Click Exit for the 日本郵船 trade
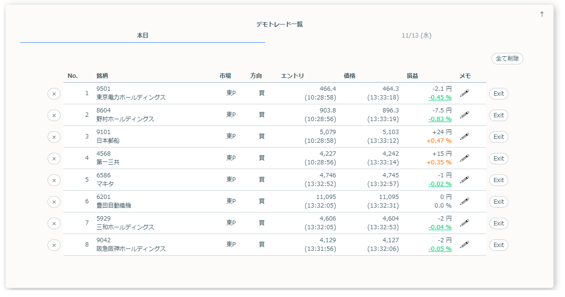This screenshot has height=297, width=565. [x=498, y=136]
